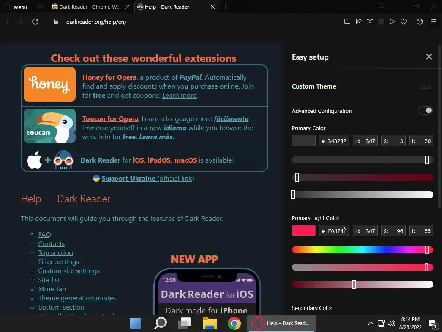The height and width of the screenshot is (332, 442).
Task: Click the rainbow hue slider
Action: click(363, 250)
